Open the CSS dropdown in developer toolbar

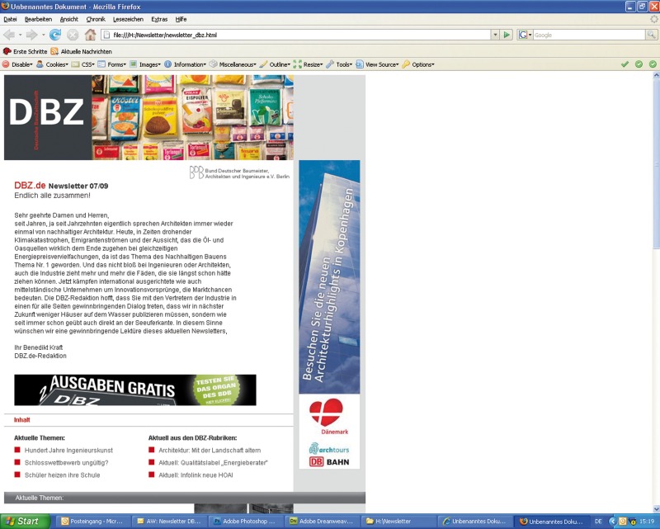(83, 64)
